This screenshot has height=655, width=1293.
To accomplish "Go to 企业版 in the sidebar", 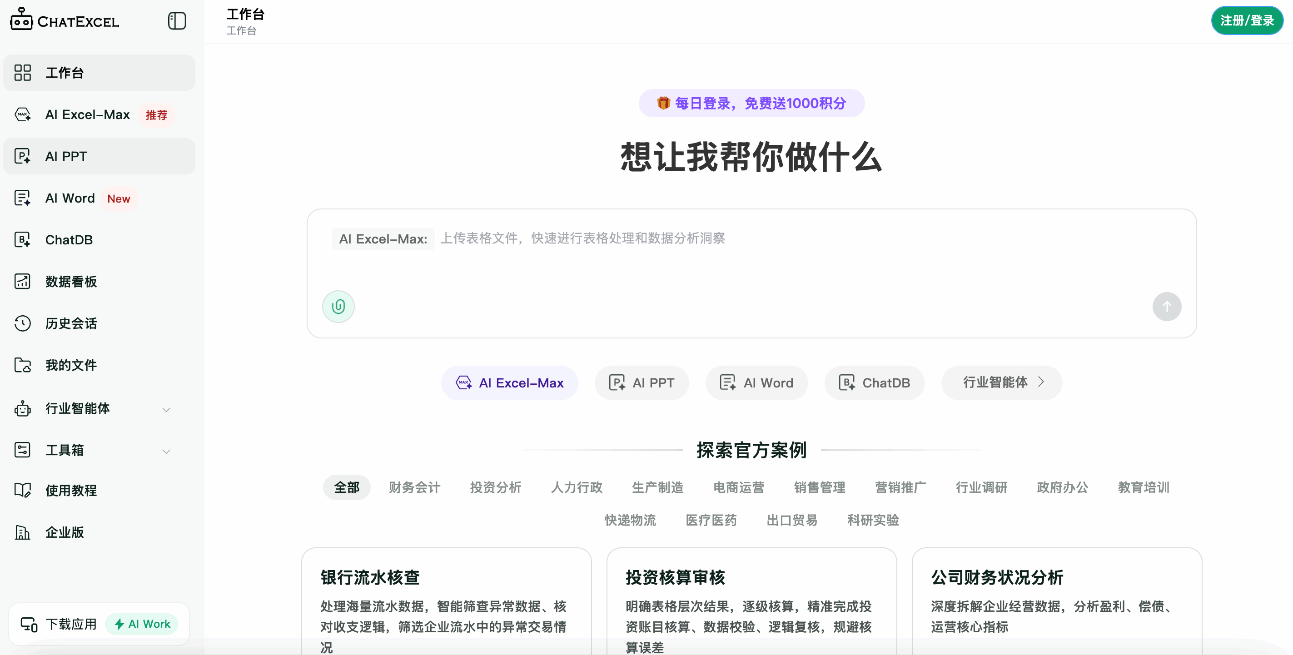I will click(x=99, y=532).
